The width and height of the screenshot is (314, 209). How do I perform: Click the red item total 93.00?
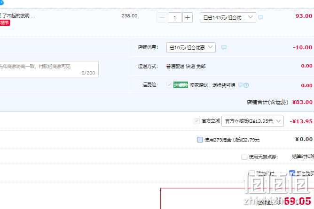pyautogui.click(x=304, y=16)
